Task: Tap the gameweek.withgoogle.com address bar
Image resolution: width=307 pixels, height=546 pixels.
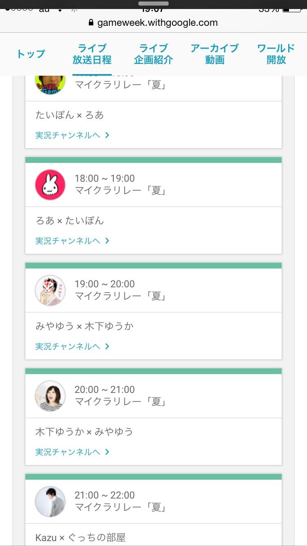Action: click(157, 23)
